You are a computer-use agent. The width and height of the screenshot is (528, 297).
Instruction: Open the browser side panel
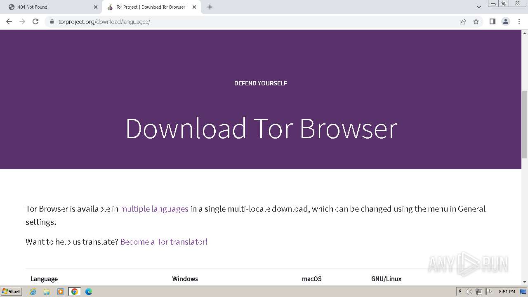pyautogui.click(x=492, y=21)
